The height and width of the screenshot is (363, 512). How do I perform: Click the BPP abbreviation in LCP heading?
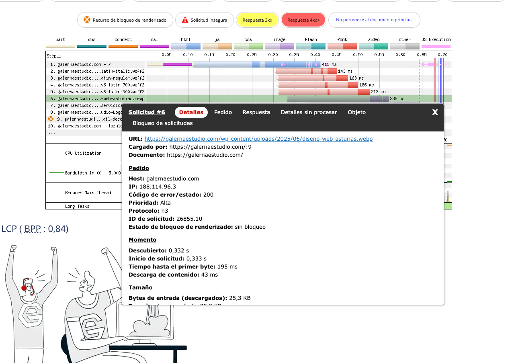tap(33, 229)
